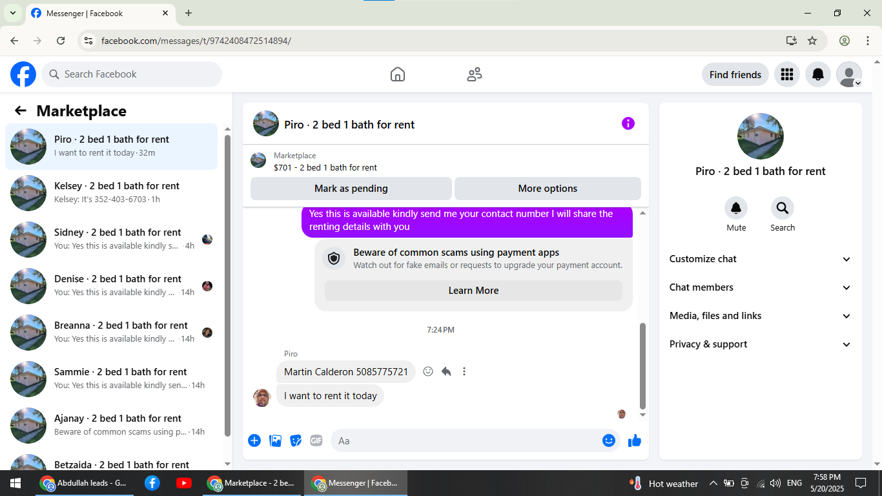The height and width of the screenshot is (496, 882).
Task: React to the Martin Calderon message
Action: (428, 371)
